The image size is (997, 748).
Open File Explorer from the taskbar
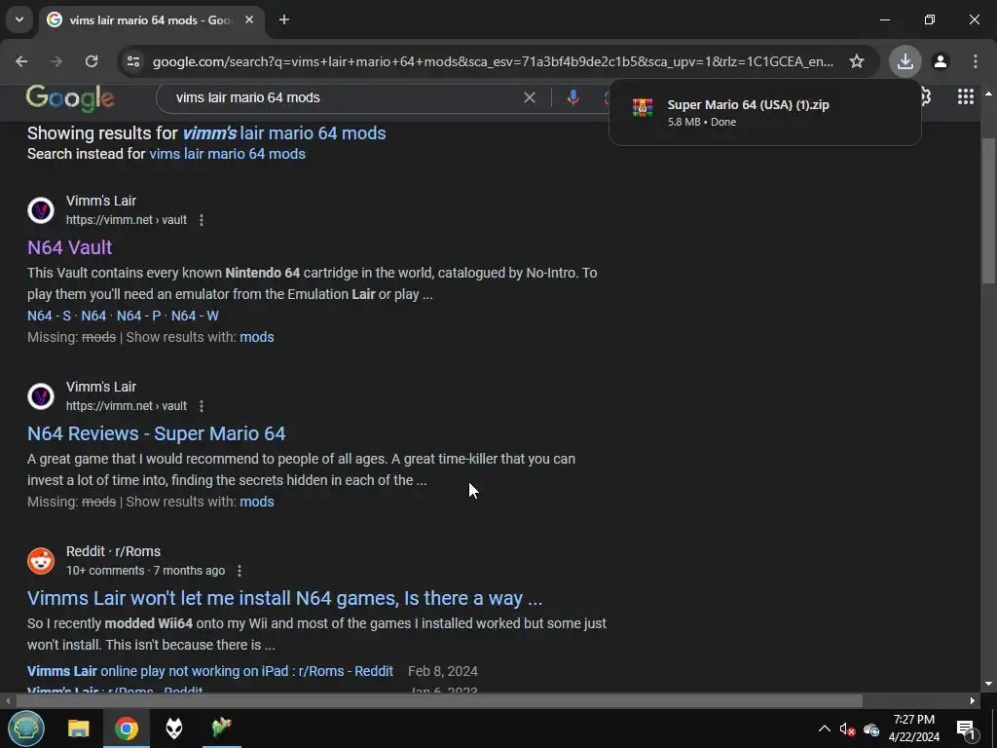tap(78, 729)
